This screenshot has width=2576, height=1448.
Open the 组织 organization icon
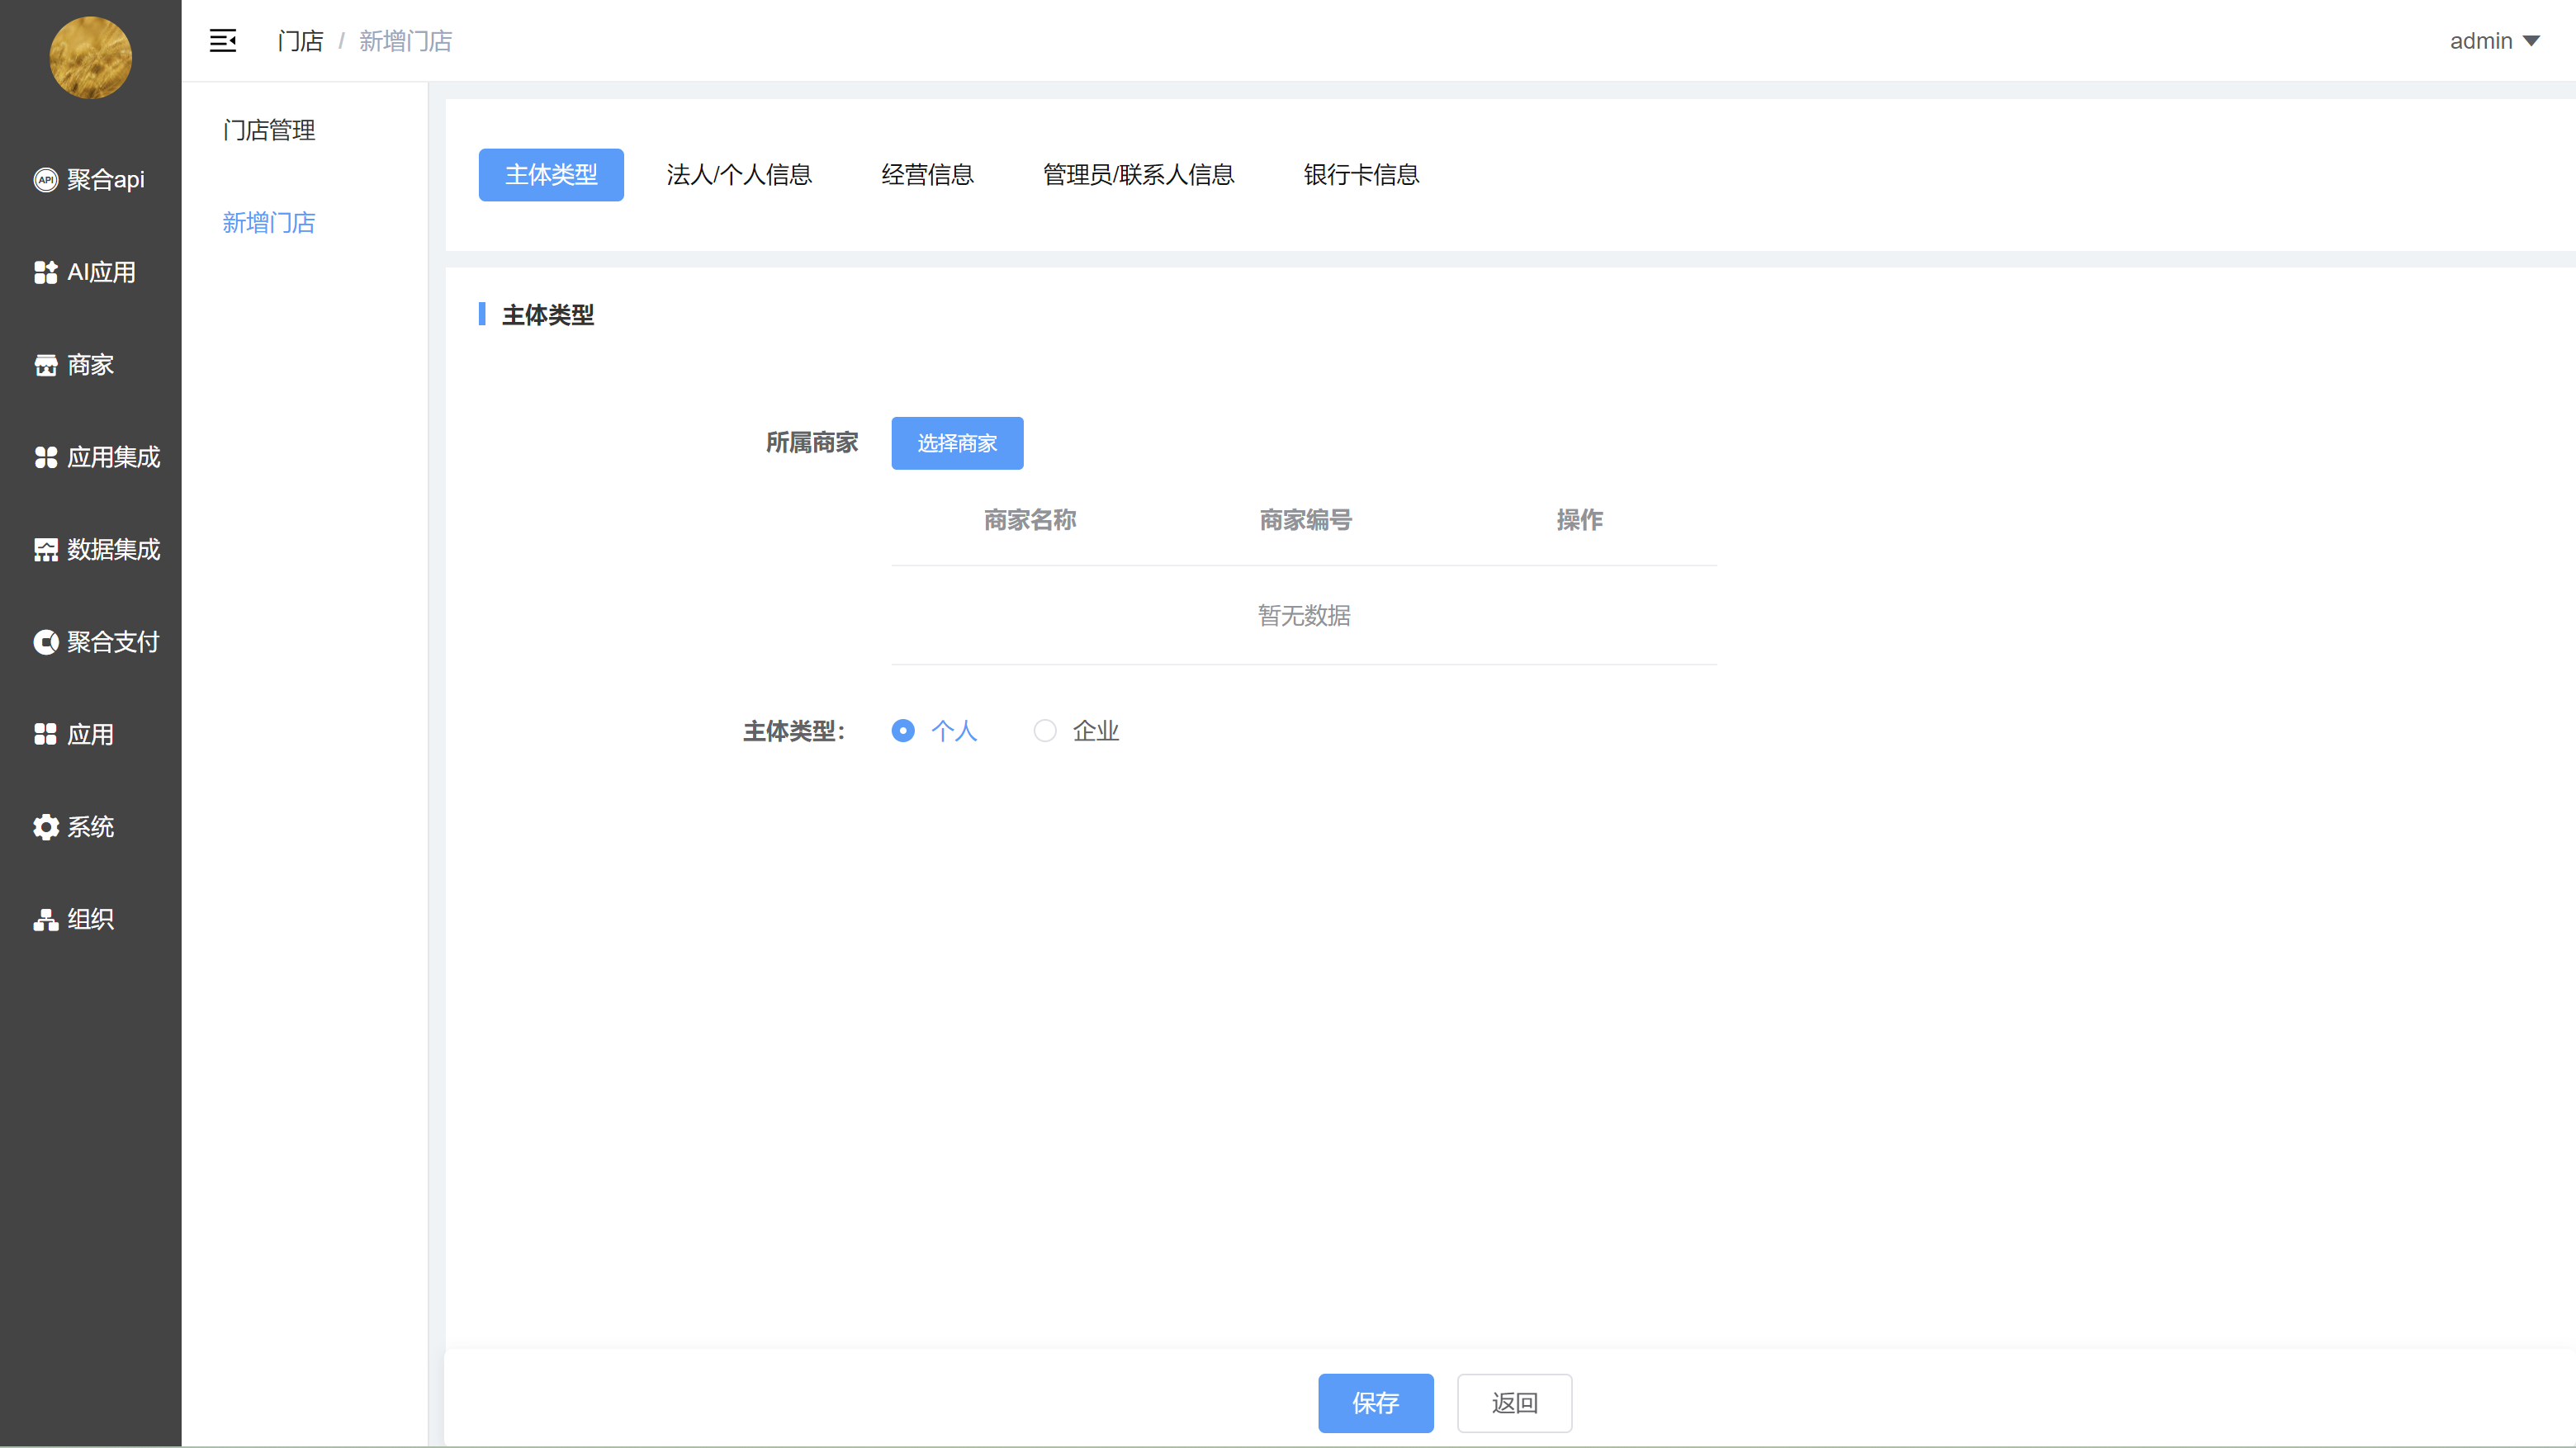[46, 919]
